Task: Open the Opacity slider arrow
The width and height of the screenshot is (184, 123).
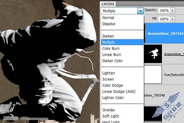Action: pos(173,10)
